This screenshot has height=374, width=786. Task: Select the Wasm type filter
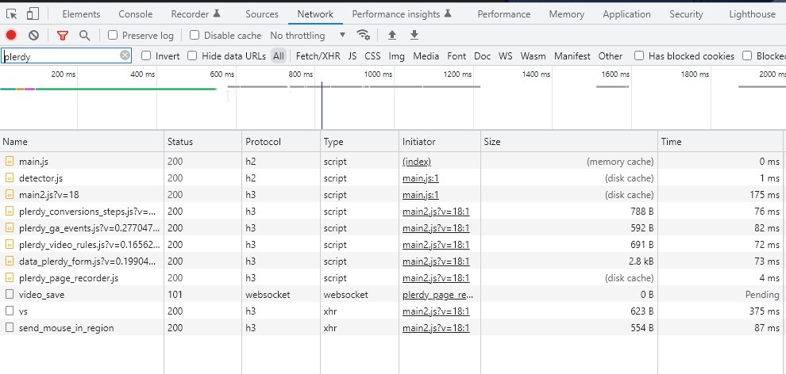[x=533, y=56]
